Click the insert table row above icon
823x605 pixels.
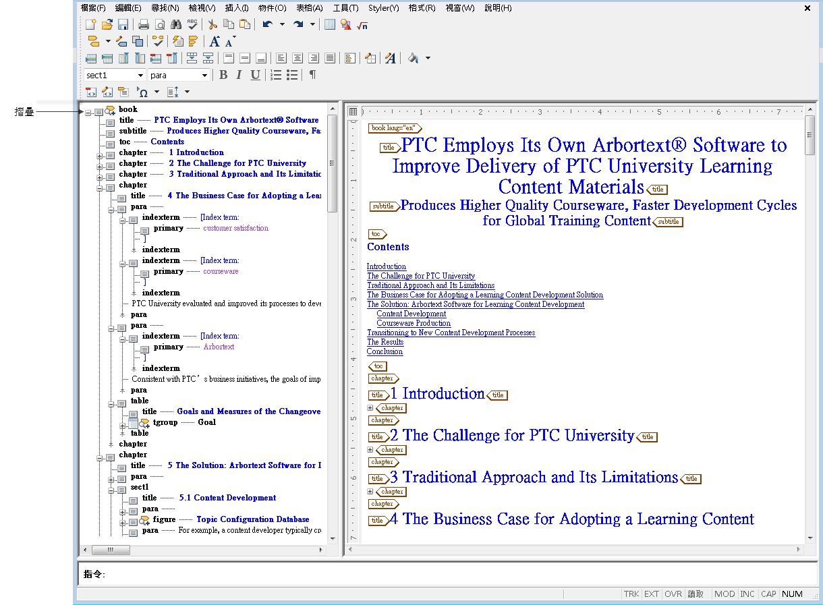click(91, 59)
